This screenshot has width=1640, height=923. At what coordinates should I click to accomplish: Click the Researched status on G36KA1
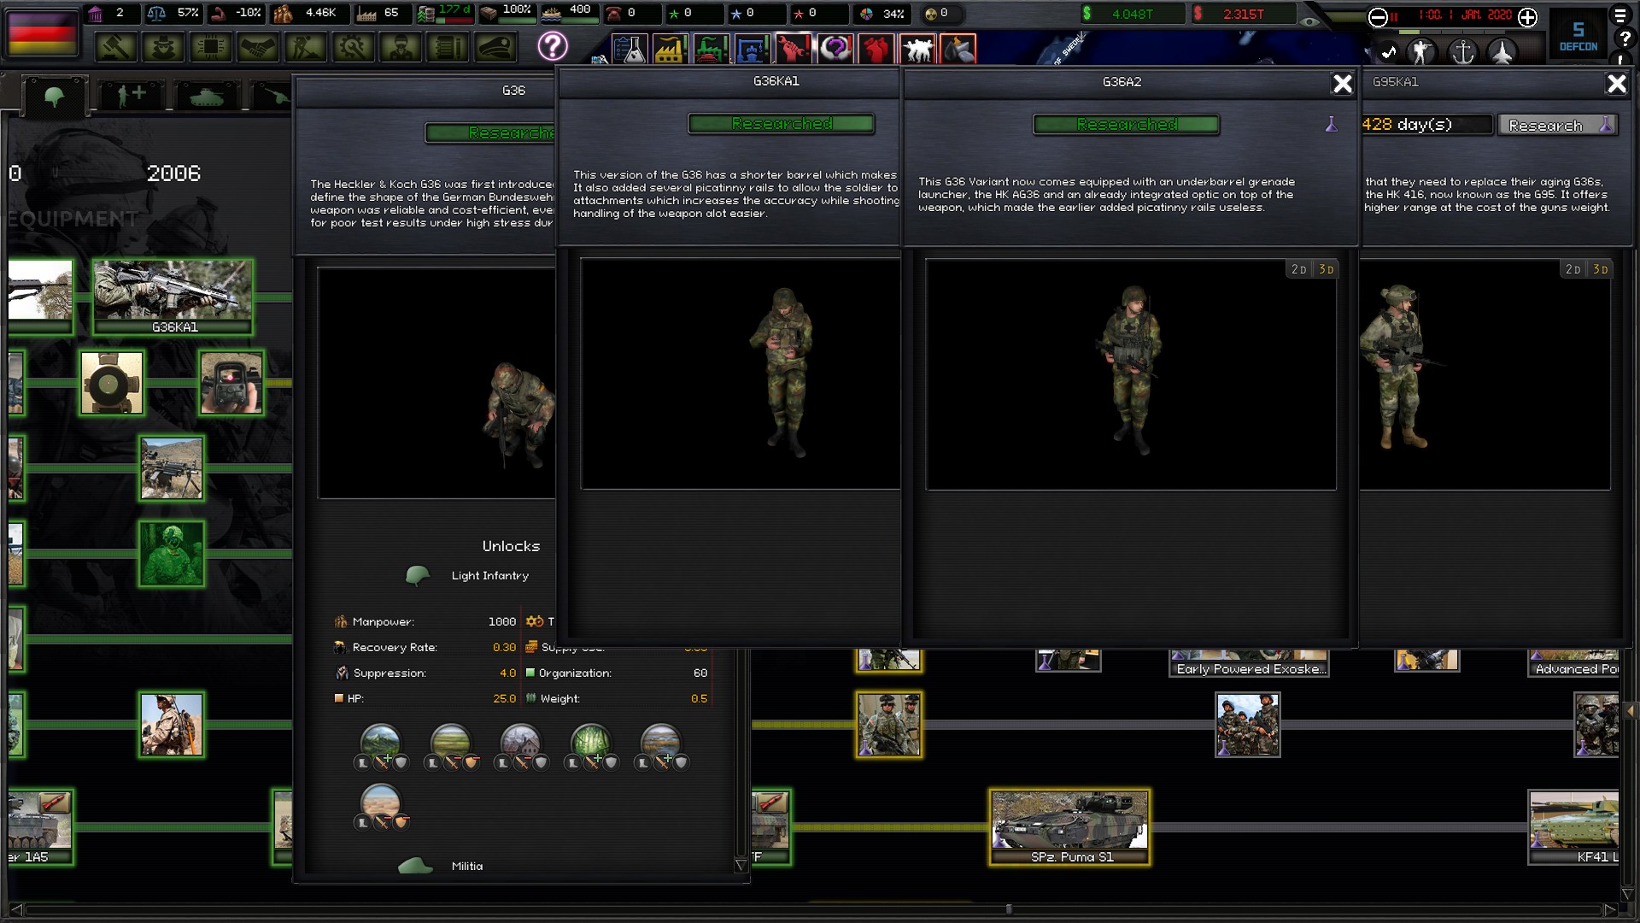pos(782,124)
